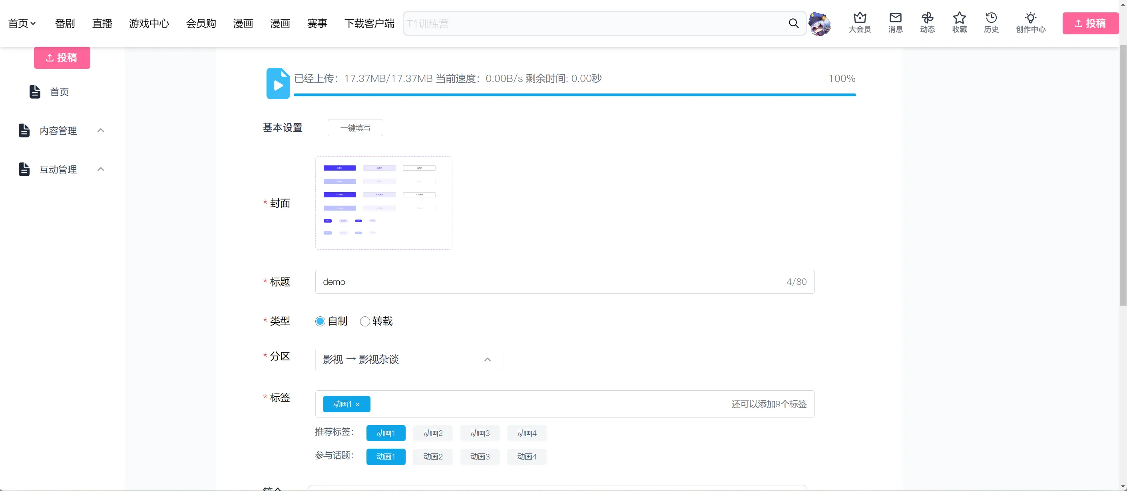1127x491 pixels.
Task: Open the user avatar
Action: [819, 24]
